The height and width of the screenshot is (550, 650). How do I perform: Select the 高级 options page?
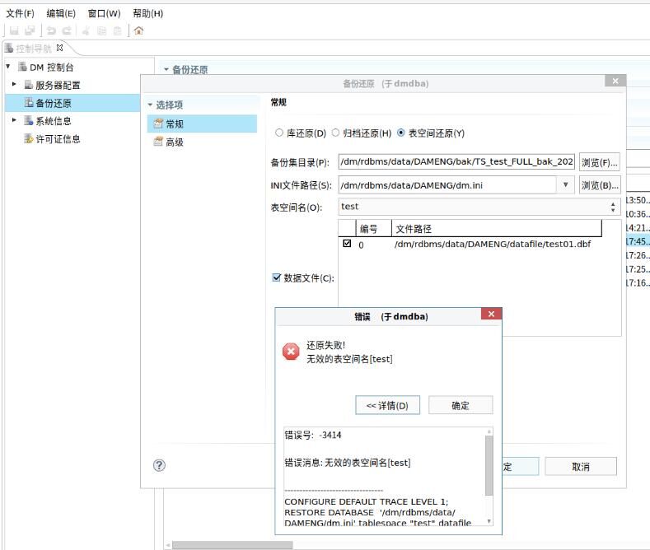coord(203,142)
